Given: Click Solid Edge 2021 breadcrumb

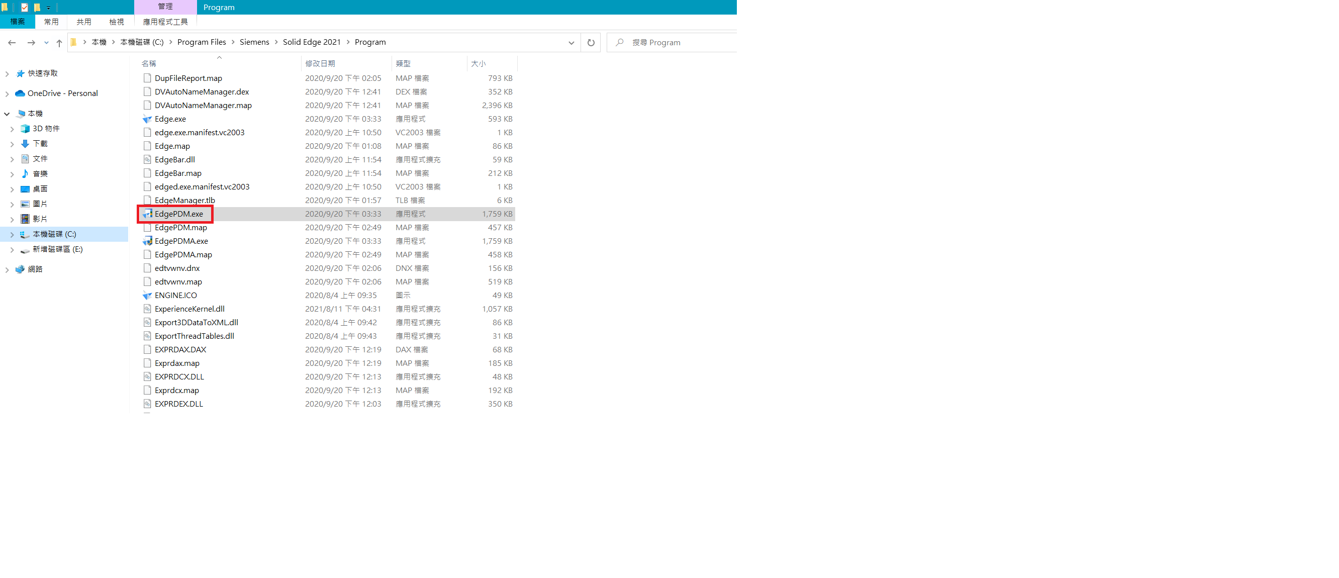Looking at the screenshot, I should click(x=312, y=42).
